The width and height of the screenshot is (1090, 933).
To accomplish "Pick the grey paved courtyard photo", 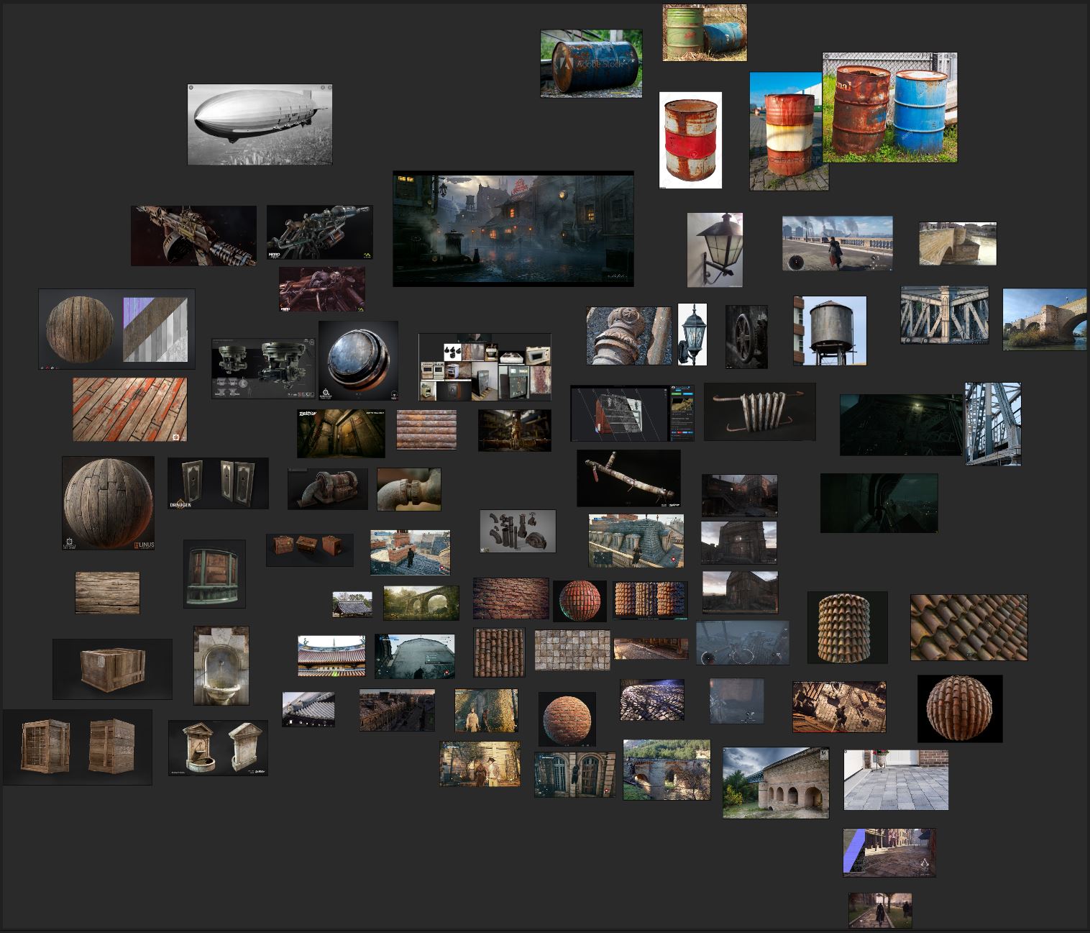I will [896, 780].
